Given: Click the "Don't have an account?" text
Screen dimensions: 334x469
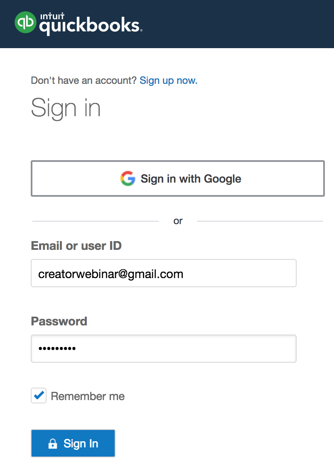Looking at the screenshot, I should coord(83,81).
